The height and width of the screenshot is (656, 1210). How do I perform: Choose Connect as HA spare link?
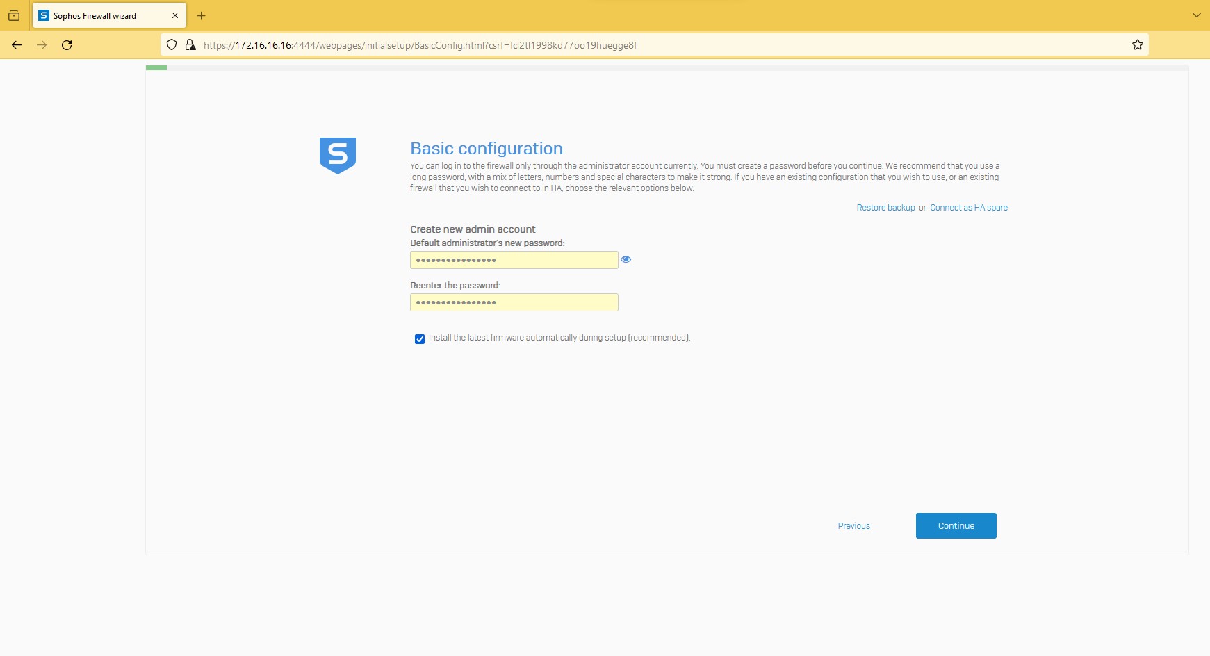coord(968,208)
